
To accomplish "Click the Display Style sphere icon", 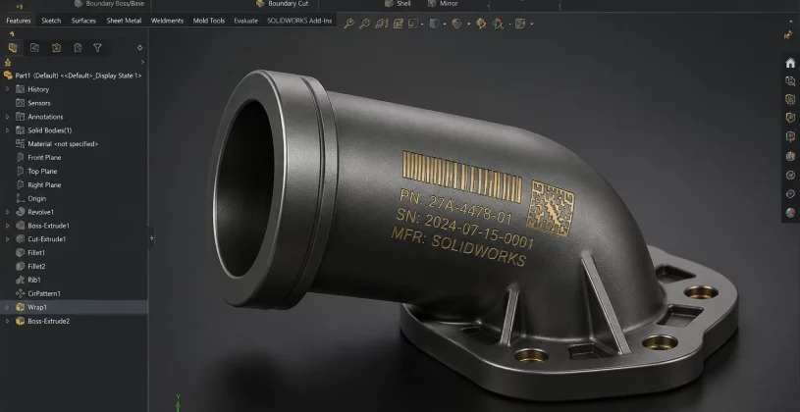I will [x=456, y=24].
